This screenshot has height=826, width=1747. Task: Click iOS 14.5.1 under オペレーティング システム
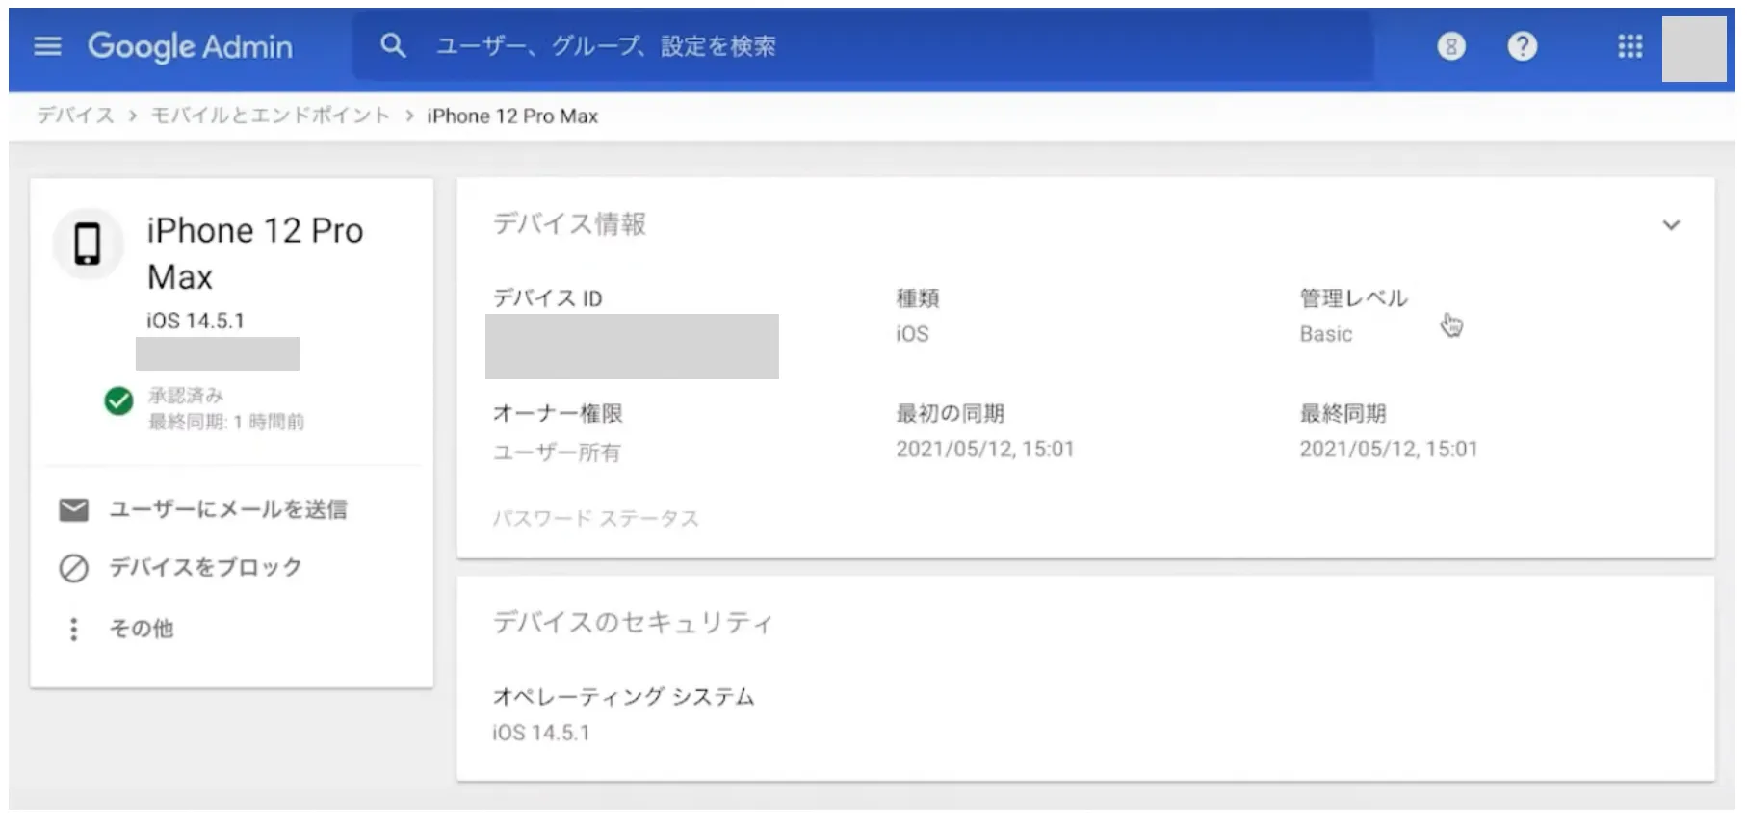(x=540, y=733)
